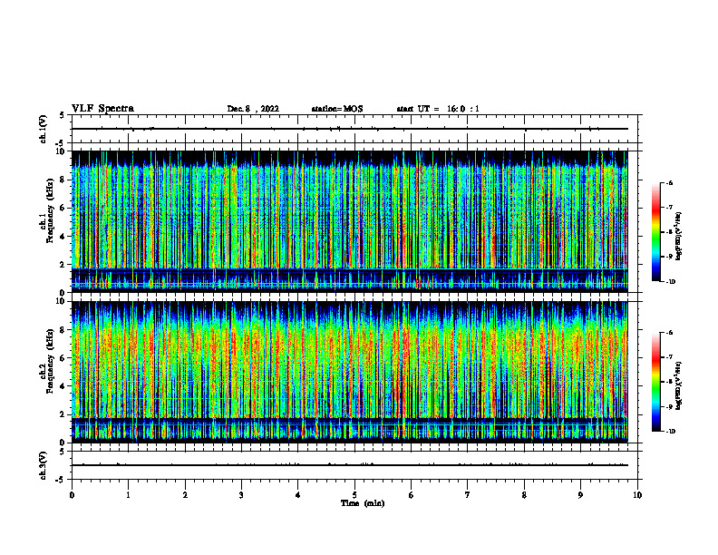Click the "8" tick on time axis
The height and width of the screenshot is (555, 718).
524,495
